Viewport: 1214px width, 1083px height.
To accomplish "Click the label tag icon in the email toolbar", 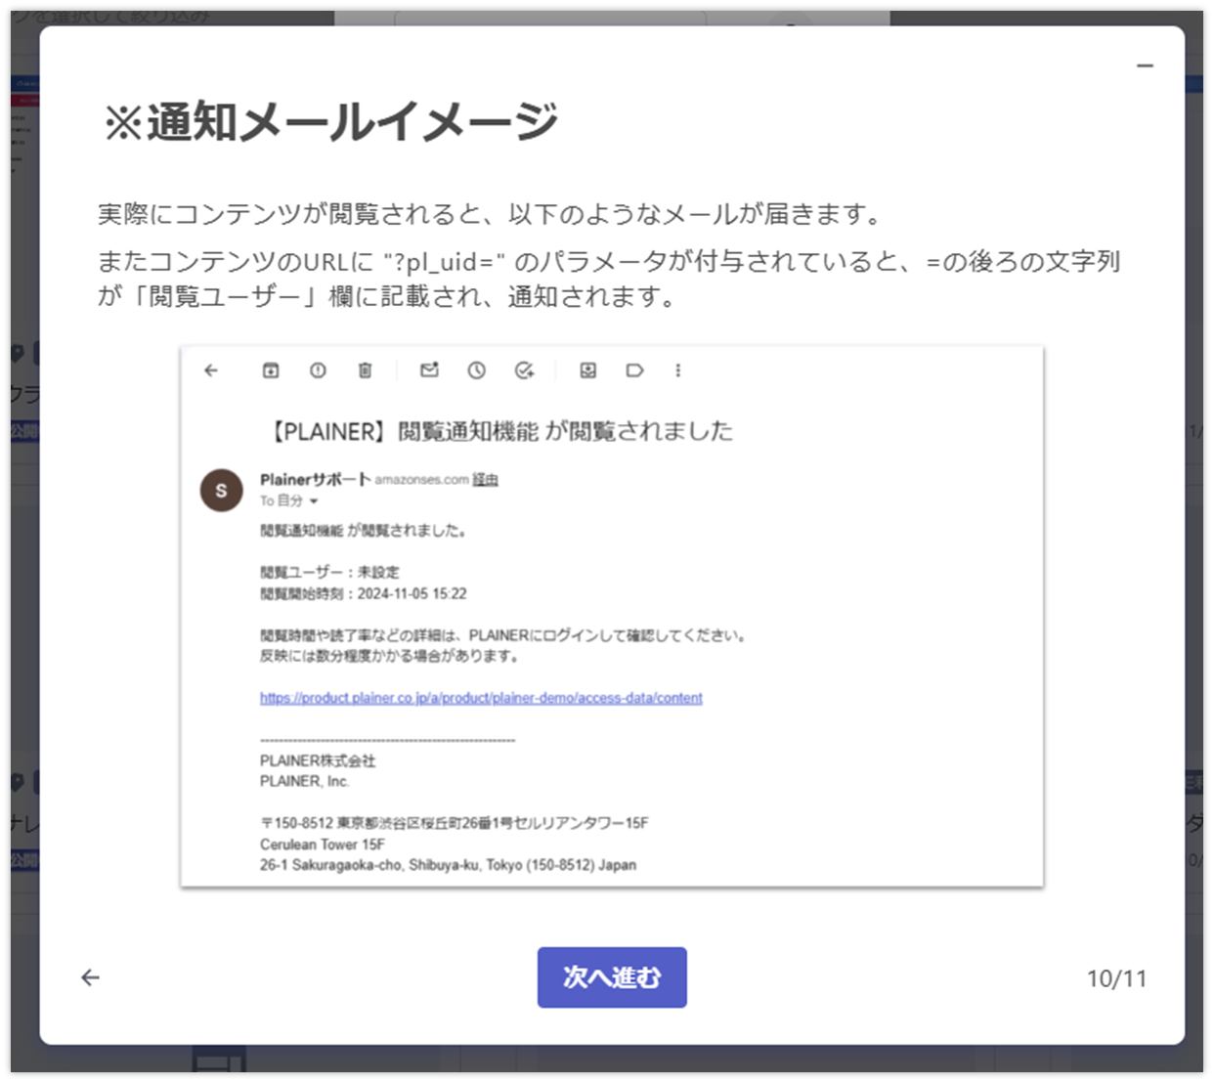I will click(634, 370).
